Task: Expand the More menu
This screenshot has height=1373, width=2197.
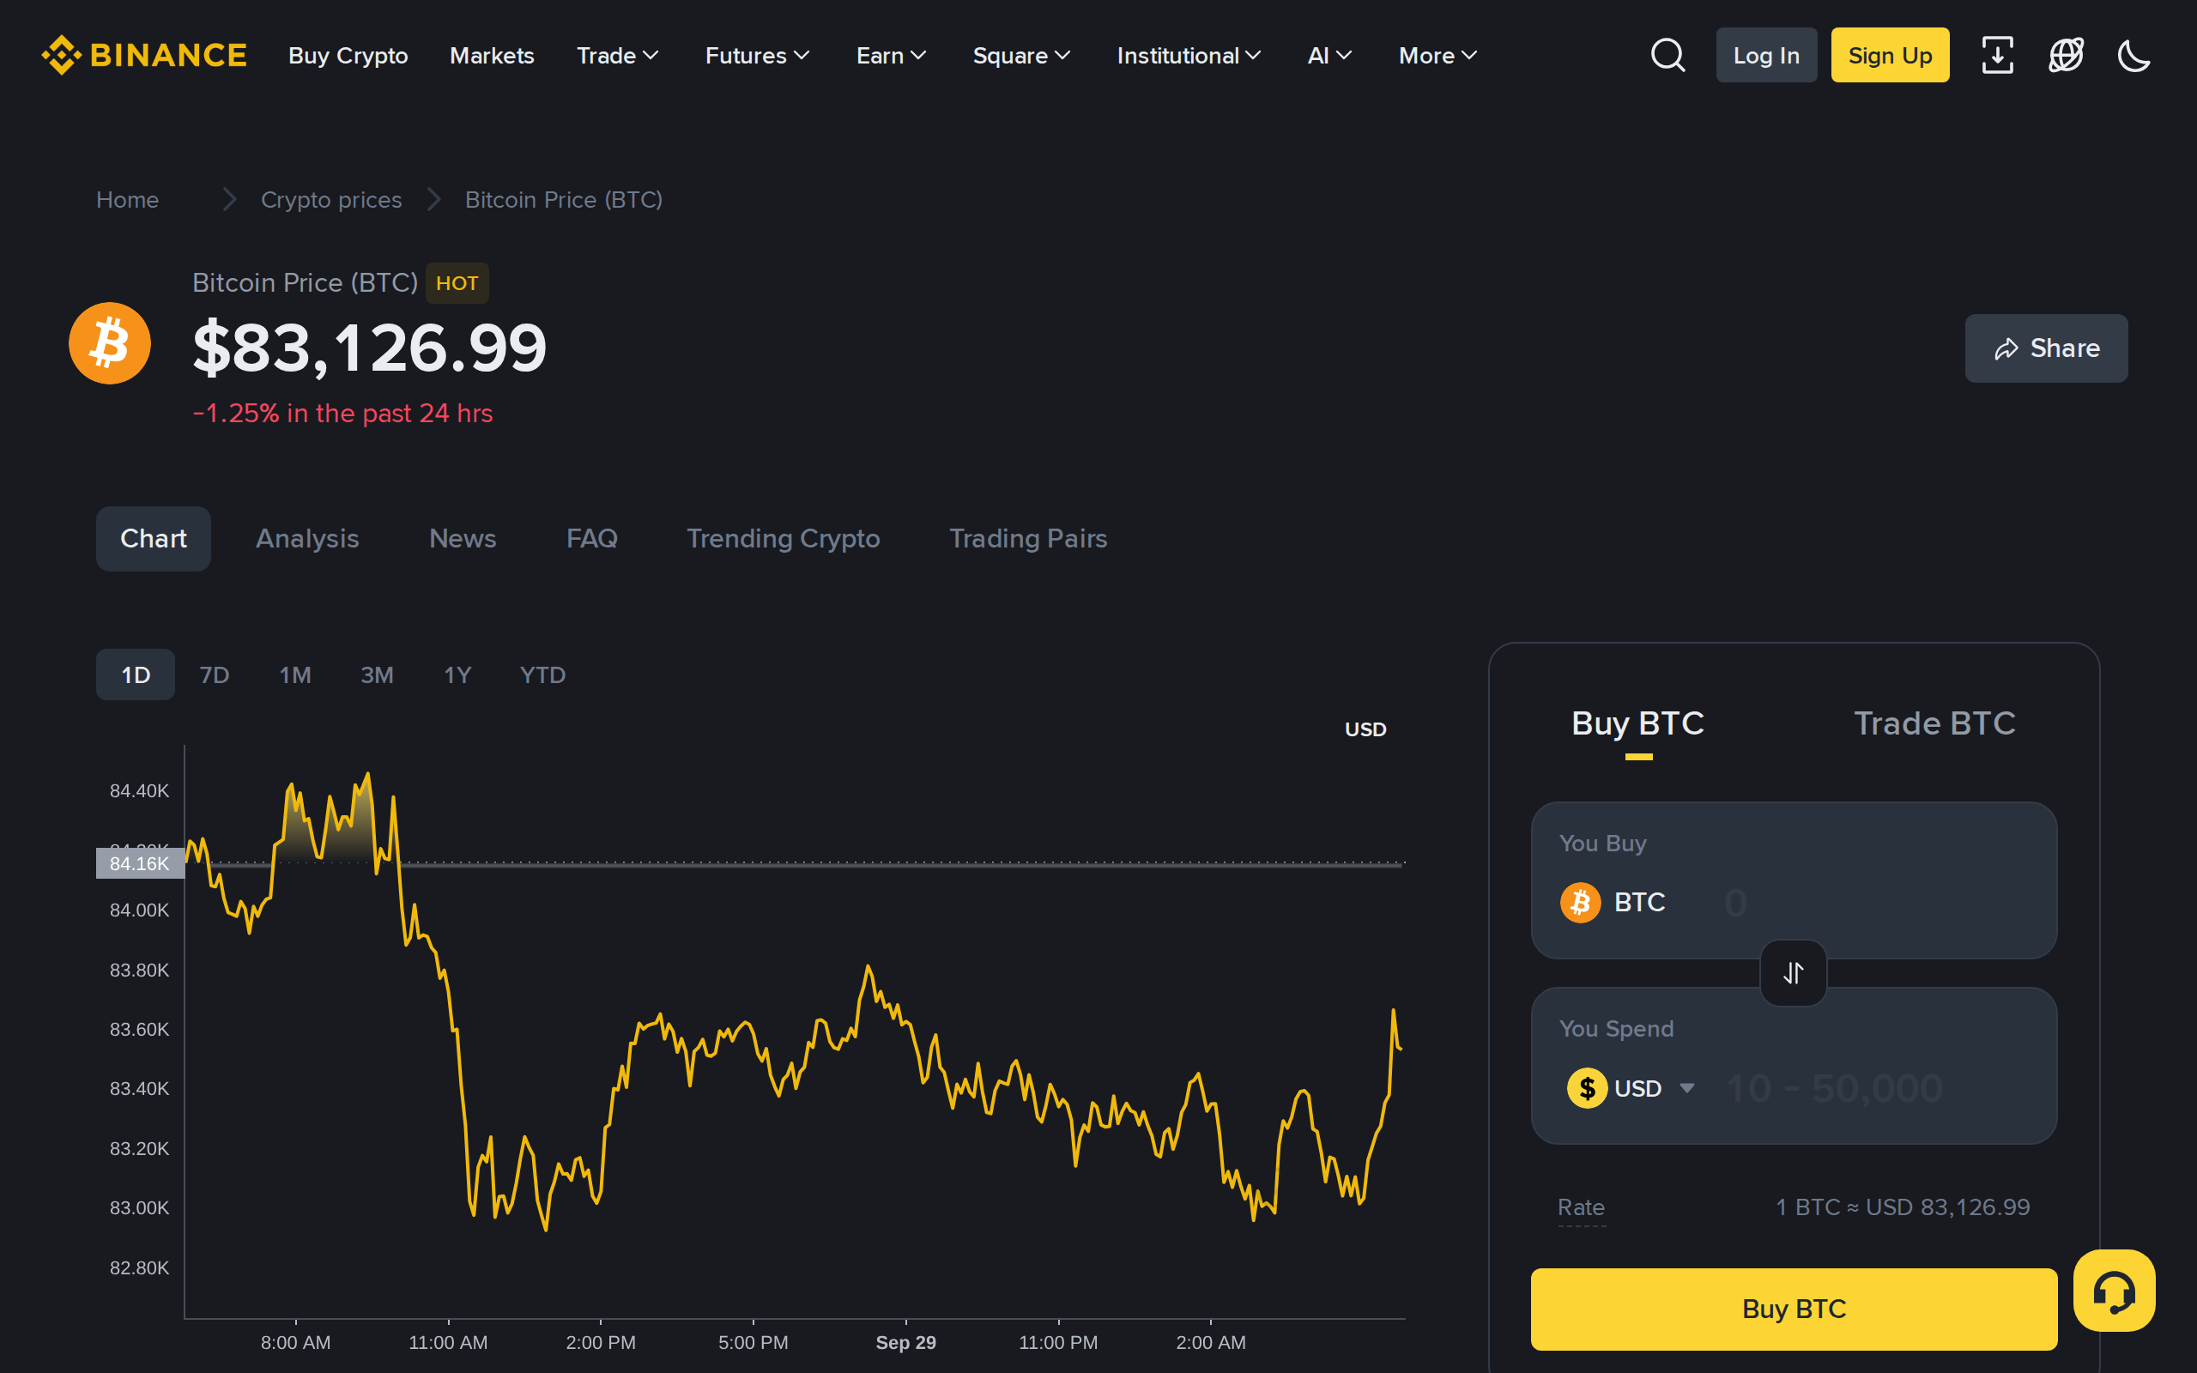Action: click(1437, 56)
